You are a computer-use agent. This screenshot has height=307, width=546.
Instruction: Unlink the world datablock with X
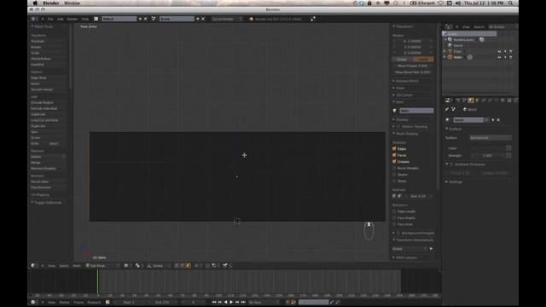[498, 120]
